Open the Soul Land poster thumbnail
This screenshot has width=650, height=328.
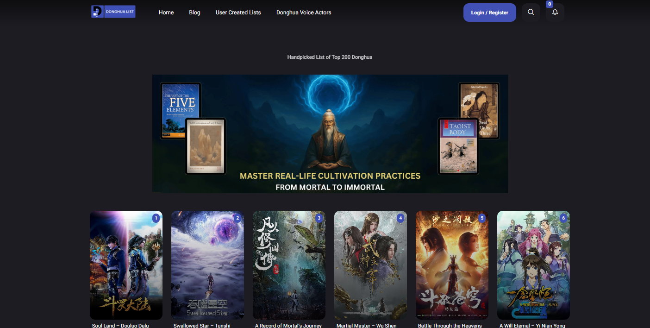point(126,265)
